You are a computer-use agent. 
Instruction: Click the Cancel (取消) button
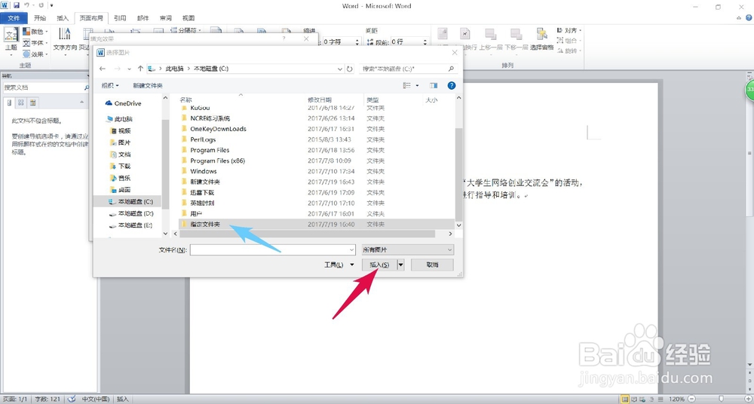tap(432, 265)
